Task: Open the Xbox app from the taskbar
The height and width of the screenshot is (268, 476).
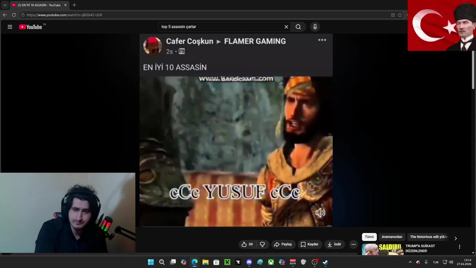Action: (271, 262)
